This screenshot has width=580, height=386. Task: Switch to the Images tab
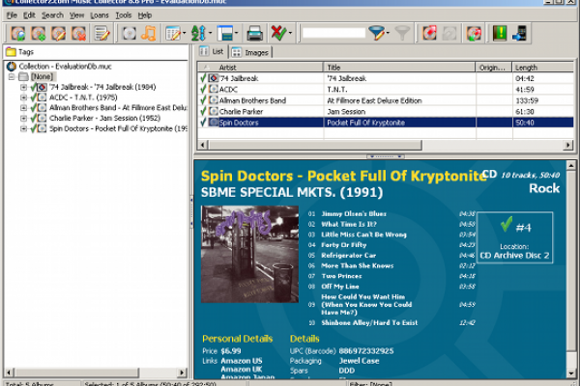point(250,52)
